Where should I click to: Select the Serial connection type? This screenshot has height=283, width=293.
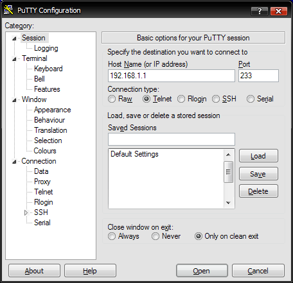click(x=251, y=99)
